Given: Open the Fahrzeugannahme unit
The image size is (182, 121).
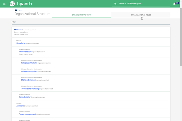Looking at the screenshot, I should (x=29, y=63).
